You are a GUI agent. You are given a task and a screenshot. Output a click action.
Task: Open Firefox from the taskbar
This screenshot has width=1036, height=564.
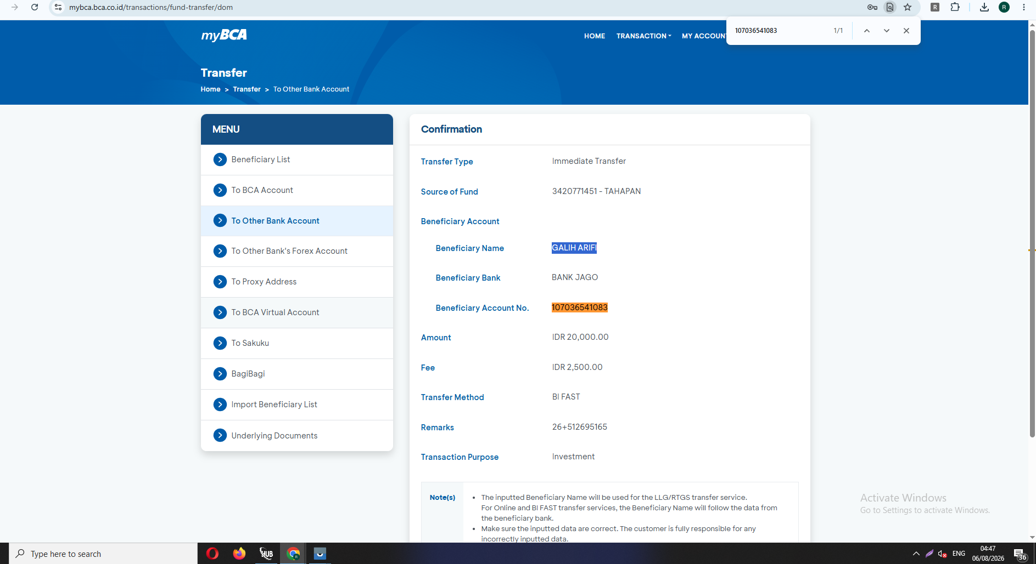tap(239, 554)
